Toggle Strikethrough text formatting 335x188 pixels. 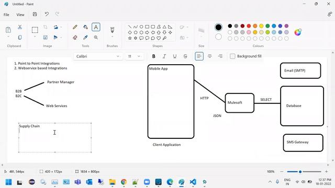[x=185, y=56]
